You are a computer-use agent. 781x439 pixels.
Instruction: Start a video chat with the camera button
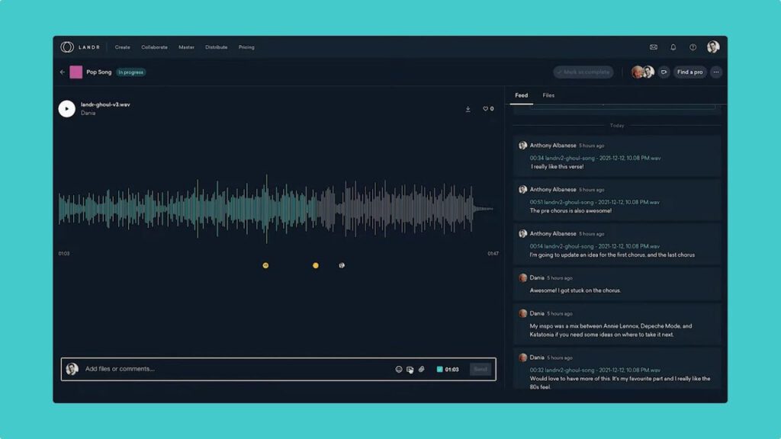click(664, 72)
